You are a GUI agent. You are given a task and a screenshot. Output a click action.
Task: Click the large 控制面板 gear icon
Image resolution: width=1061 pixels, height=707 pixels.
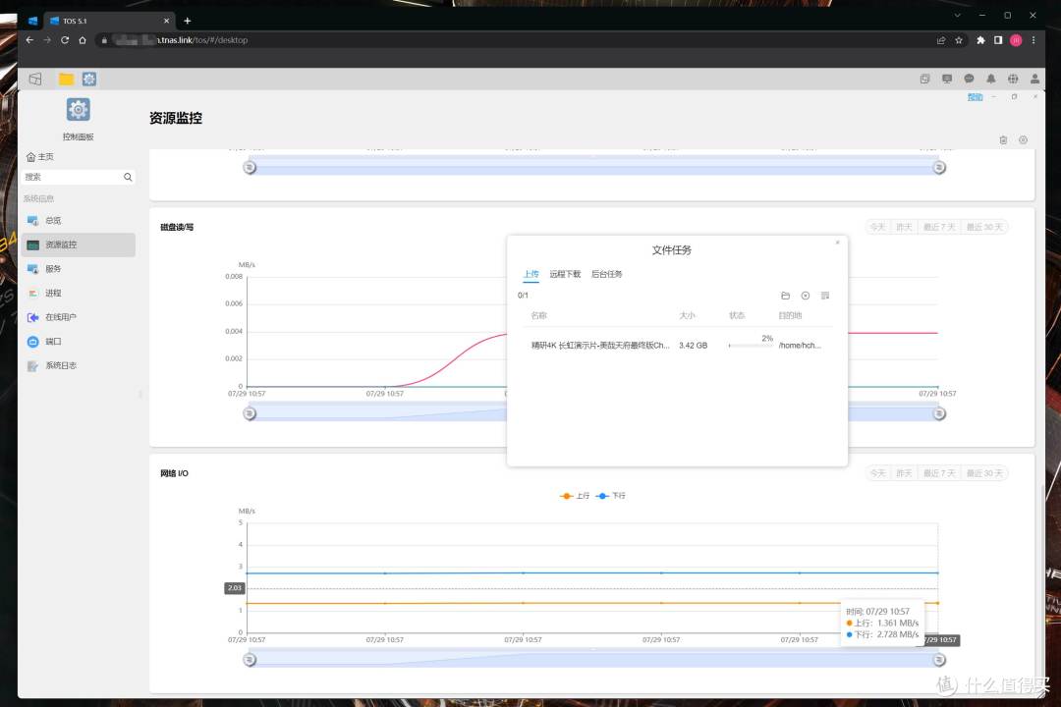coord(78,110)
